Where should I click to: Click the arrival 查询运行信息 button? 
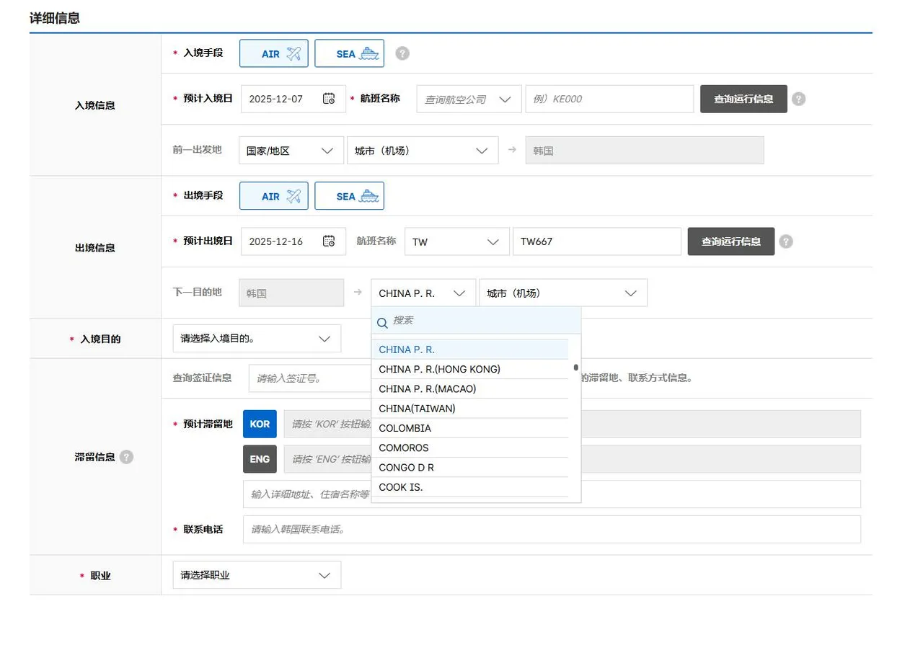pyautogui.click(x=743, y=99)
